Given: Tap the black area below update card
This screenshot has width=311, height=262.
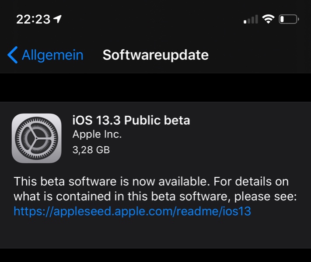Looking at the screenshot, I should pos(155,255).
